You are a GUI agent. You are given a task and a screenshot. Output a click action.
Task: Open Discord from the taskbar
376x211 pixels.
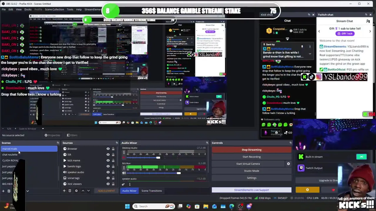249,206
